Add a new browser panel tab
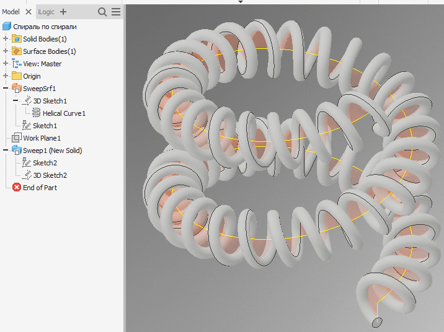 click(63, 12)
